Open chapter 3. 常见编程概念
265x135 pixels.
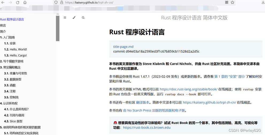[10, 67]
